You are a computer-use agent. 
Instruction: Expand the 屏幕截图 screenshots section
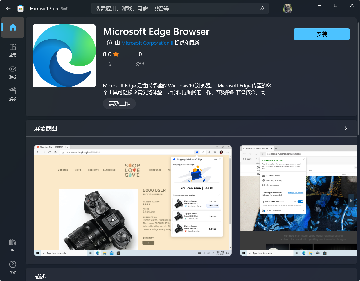coord(346,128)
